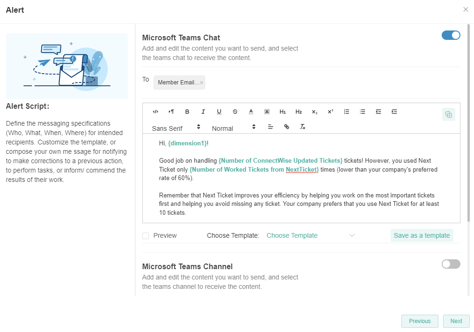The width and height of the screenshot is (474, 332).
Task: Go to the Next step
Action: [456, 321]
